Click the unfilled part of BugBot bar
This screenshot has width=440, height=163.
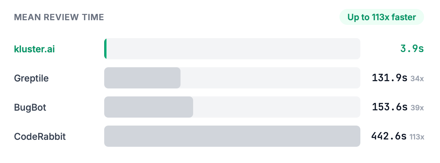tap(276, 107)
